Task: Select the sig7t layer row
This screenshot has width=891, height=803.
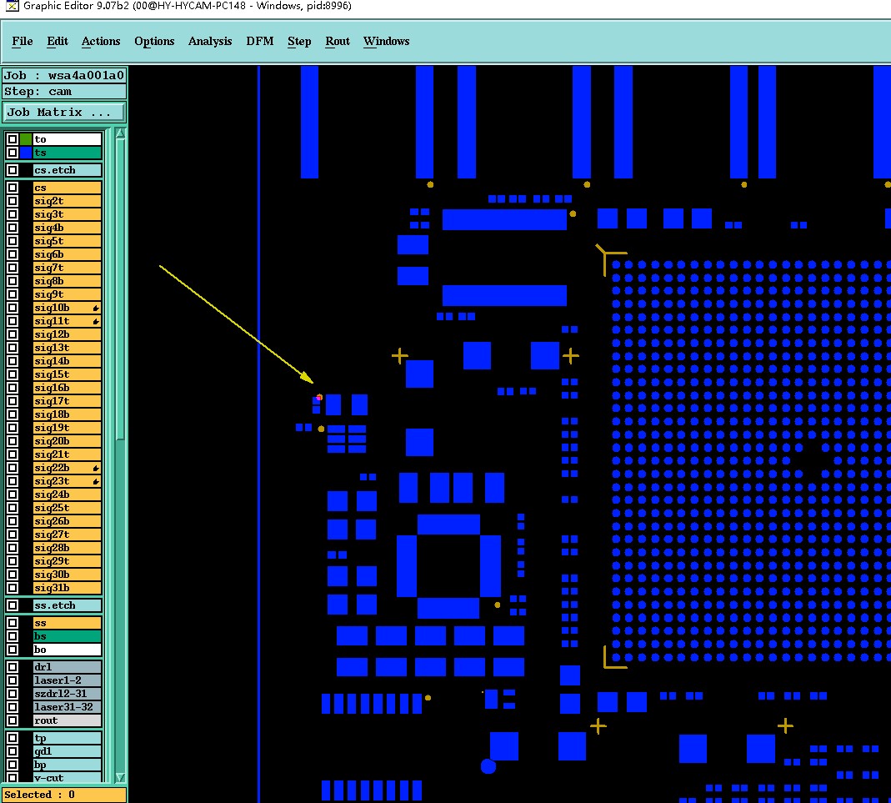Action: pos(67,268)
